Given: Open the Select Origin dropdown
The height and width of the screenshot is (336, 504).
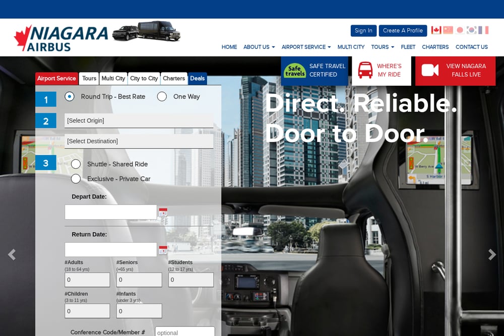Looking at the screenshot, I should pyautogui.click(x=139, y=120).
